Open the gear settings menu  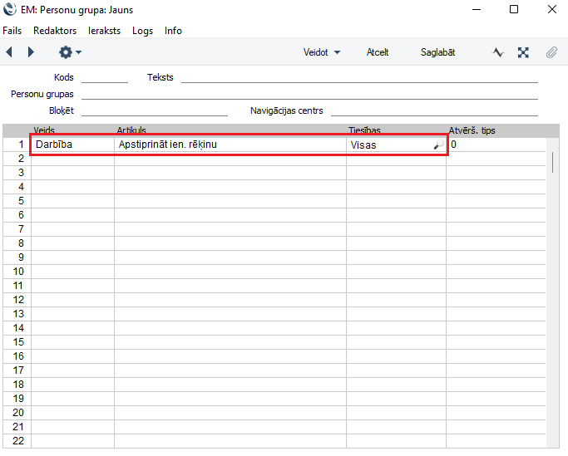[69, 52]
